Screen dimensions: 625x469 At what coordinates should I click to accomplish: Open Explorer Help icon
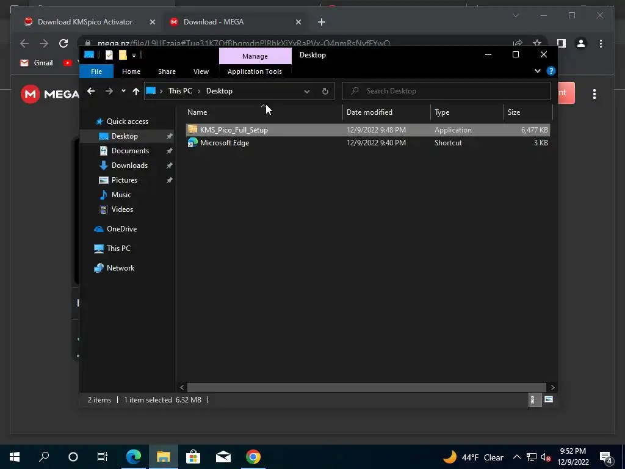click(551, 71)
